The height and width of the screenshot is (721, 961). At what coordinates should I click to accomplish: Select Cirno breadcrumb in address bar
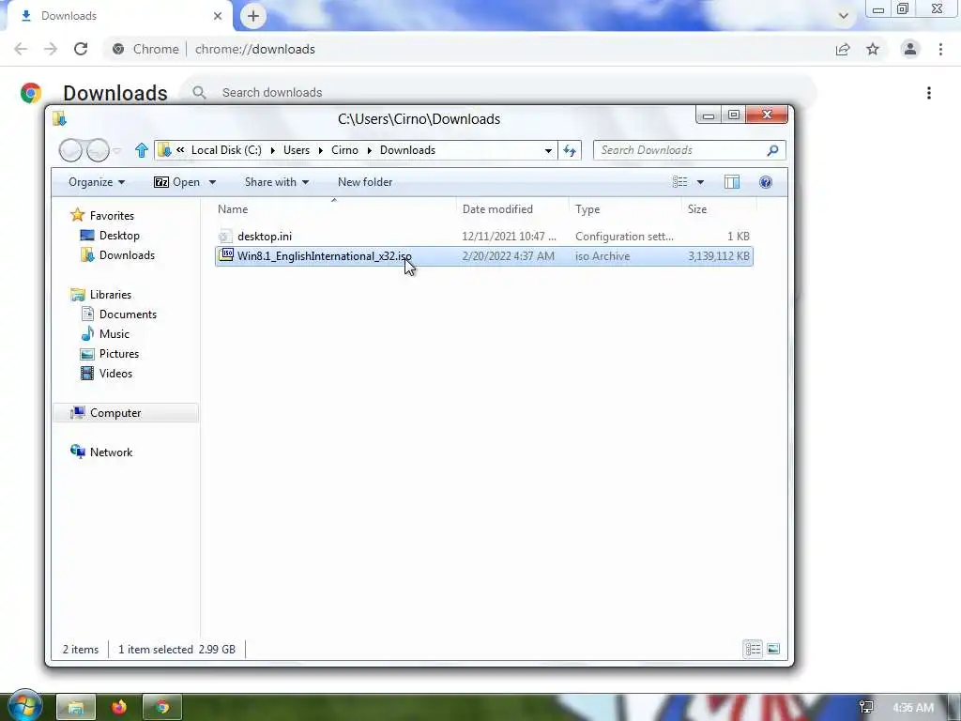click(x=344, y=150)
